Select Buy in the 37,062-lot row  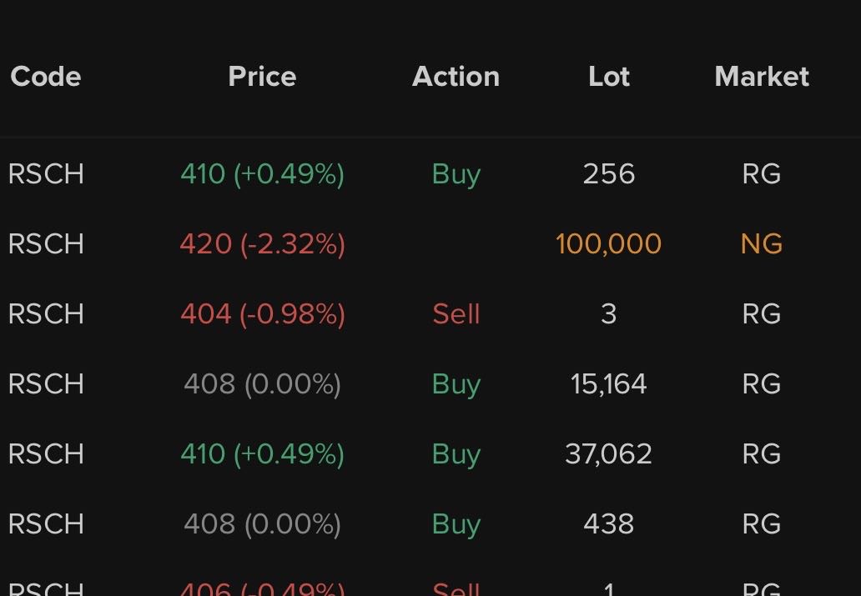(456, 454)
